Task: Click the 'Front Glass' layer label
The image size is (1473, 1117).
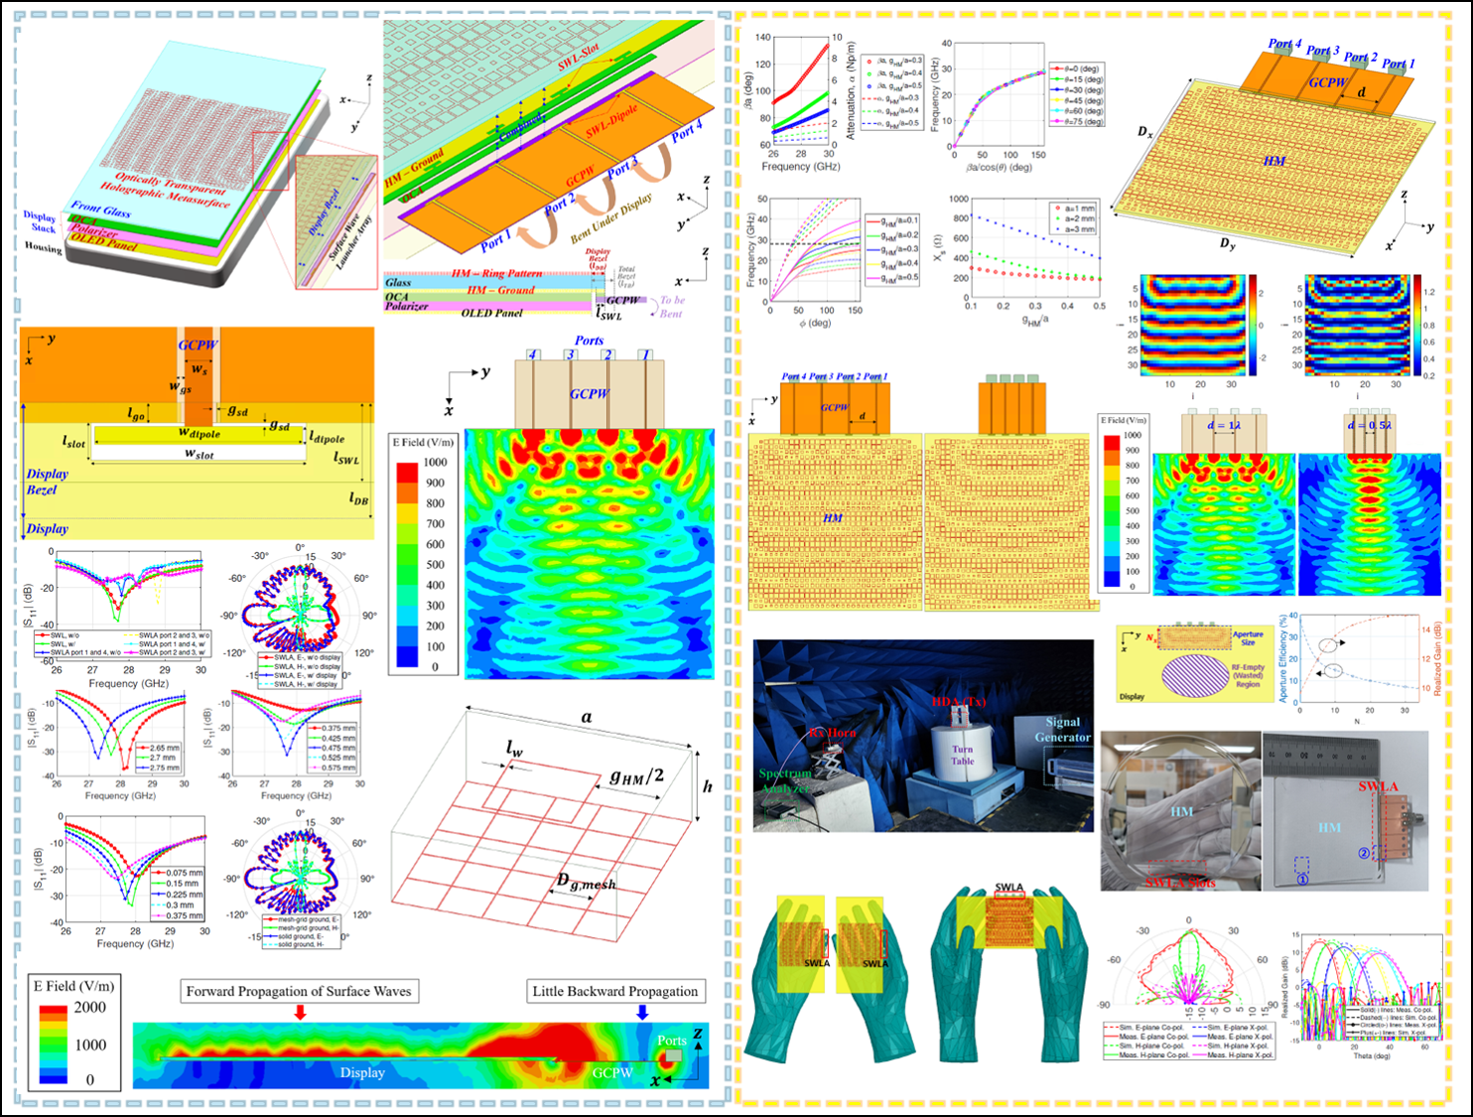Action: point(100,209)
